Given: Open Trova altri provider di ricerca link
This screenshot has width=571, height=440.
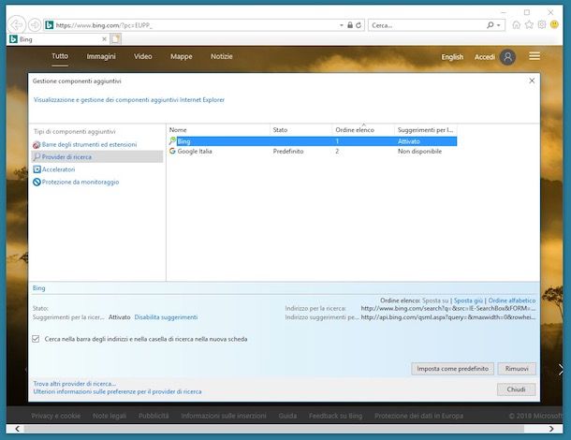Looking at the screenshot, I should tap(75, 384).
